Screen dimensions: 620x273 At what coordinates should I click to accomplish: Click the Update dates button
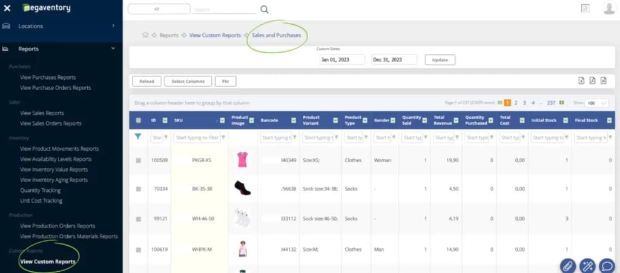[x=440, y=60]
